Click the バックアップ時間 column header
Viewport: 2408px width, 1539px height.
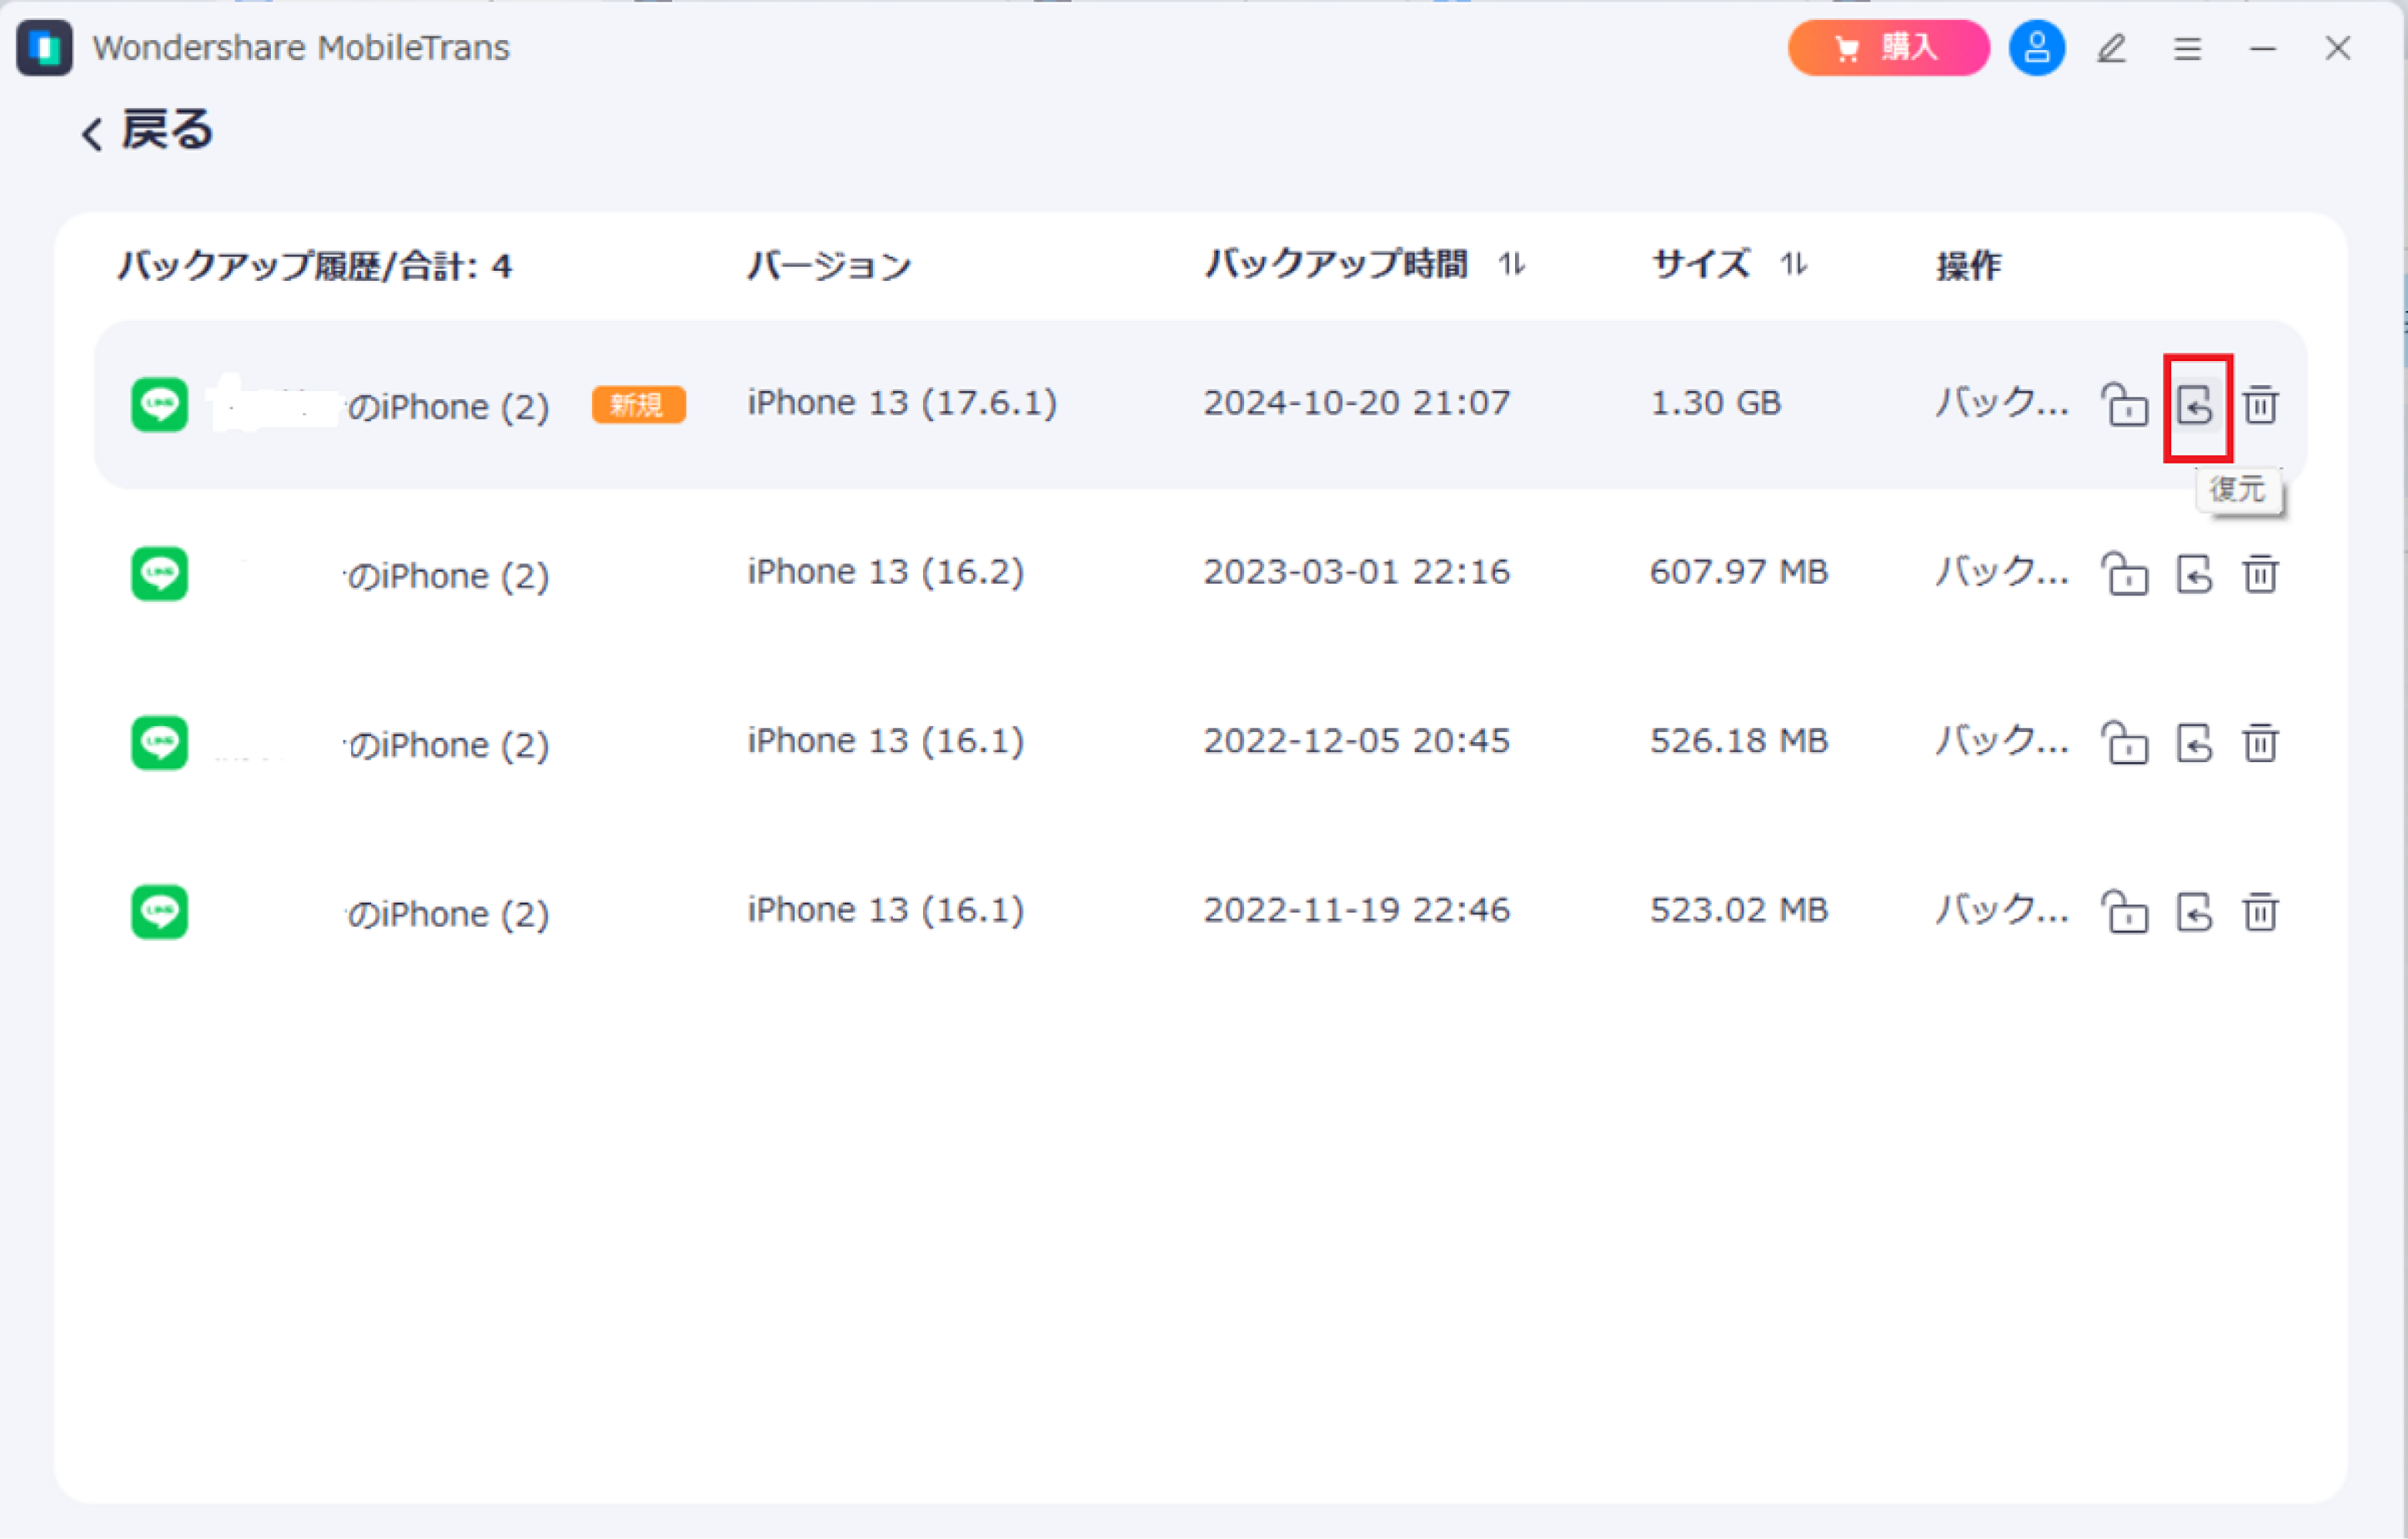1336,264
